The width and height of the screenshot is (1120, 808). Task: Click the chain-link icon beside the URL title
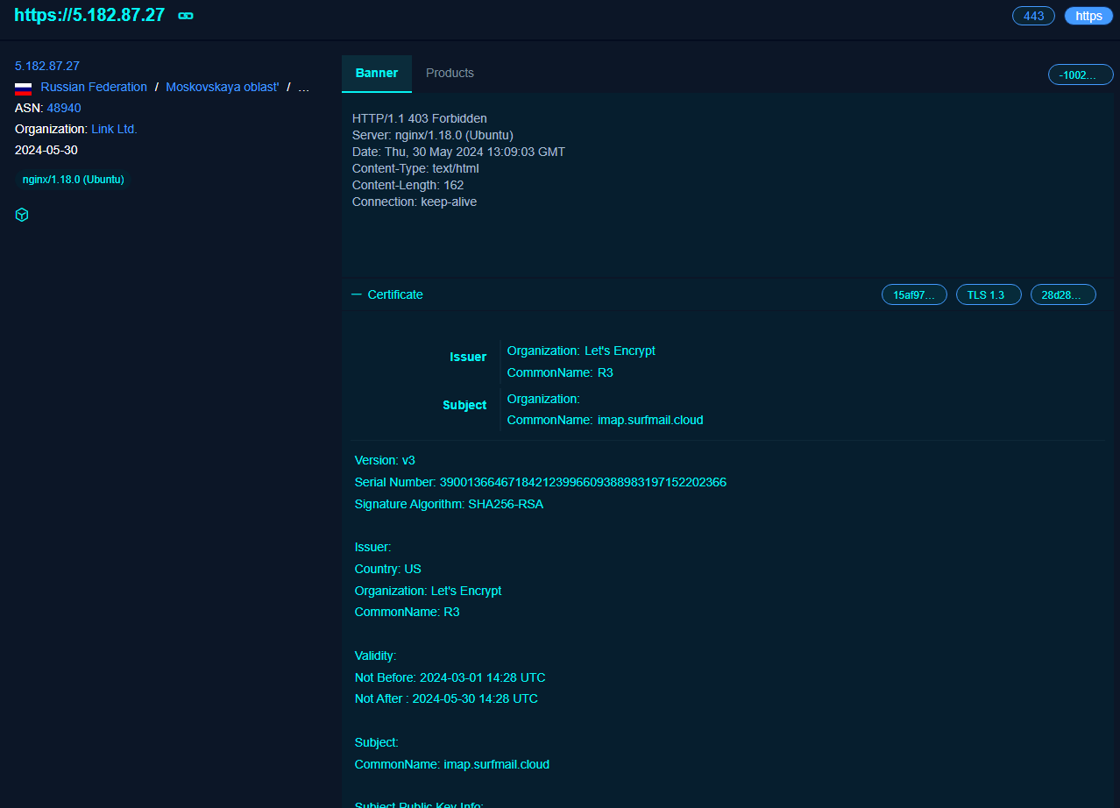coord(186,16)
